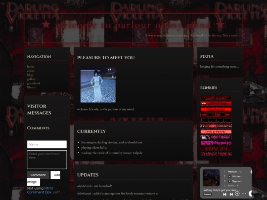
Task: Click the plus add-to-library icon in player
Action: (237, 194)
